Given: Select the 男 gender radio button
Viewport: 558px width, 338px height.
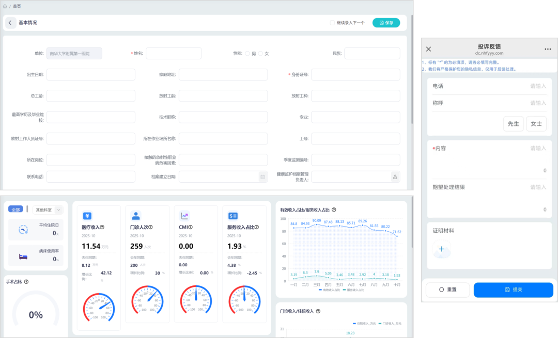Looking at the screenshot, I should coord(247,53).
